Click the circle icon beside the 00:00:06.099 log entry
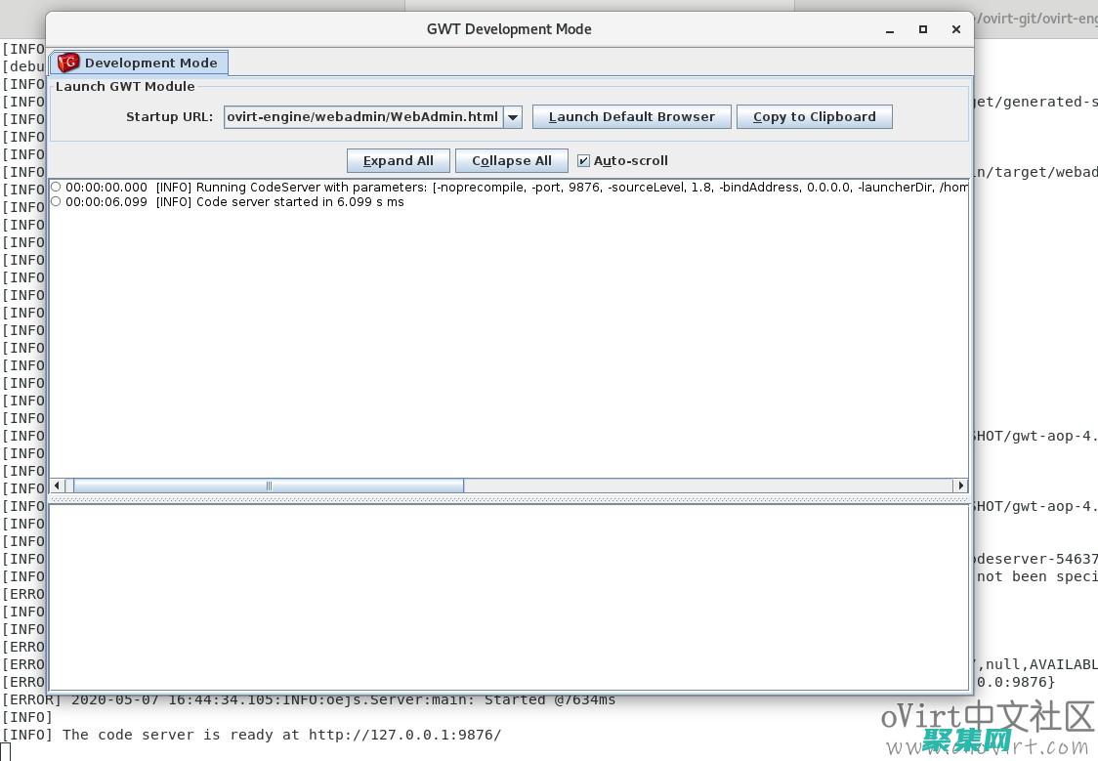1098x761 pixels. point(56,202)
